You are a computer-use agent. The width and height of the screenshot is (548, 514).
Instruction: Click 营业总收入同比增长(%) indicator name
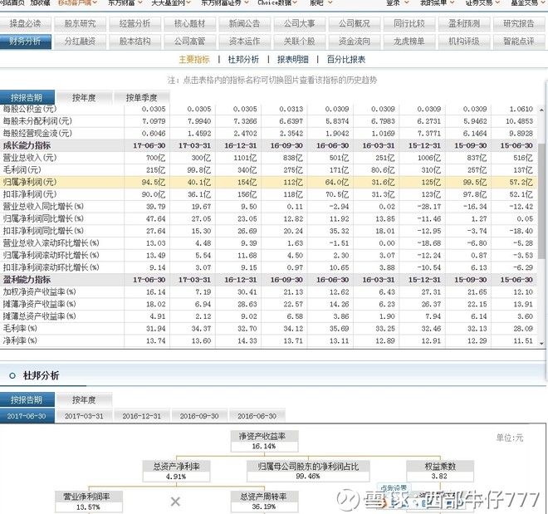pos(43,207)
